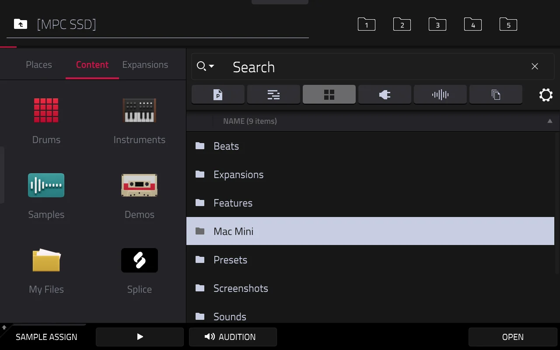Select the Screenshots folder
560x350 pixels.
coord(370,288)
